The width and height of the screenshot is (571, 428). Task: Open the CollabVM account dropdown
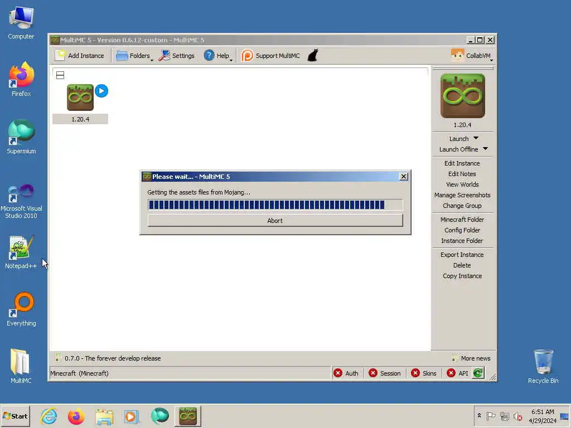472,56
